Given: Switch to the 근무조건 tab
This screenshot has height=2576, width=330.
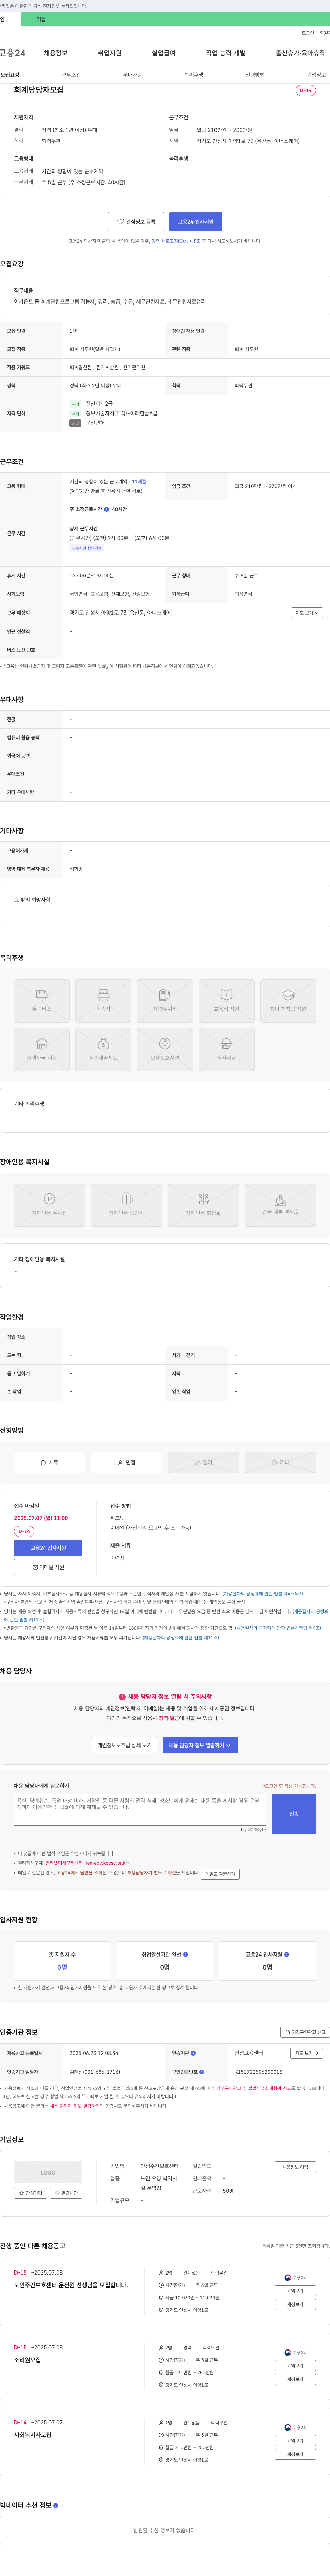Looking at the screenshot, I should coord(71,75).
